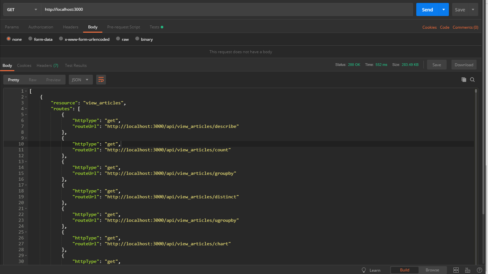Select form-data body type
The image size is (488, 274).
[30, 38]
